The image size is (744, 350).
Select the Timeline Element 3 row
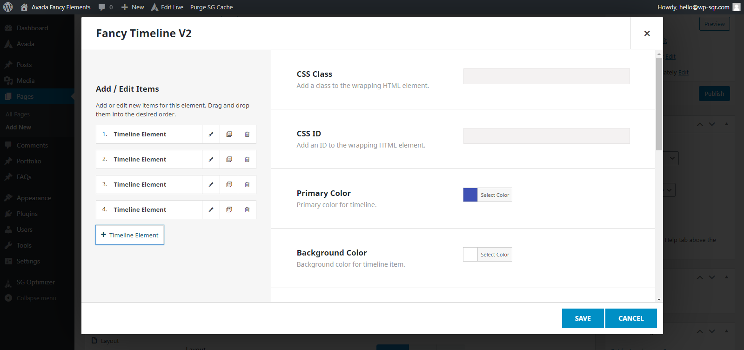tap(149, 184)
